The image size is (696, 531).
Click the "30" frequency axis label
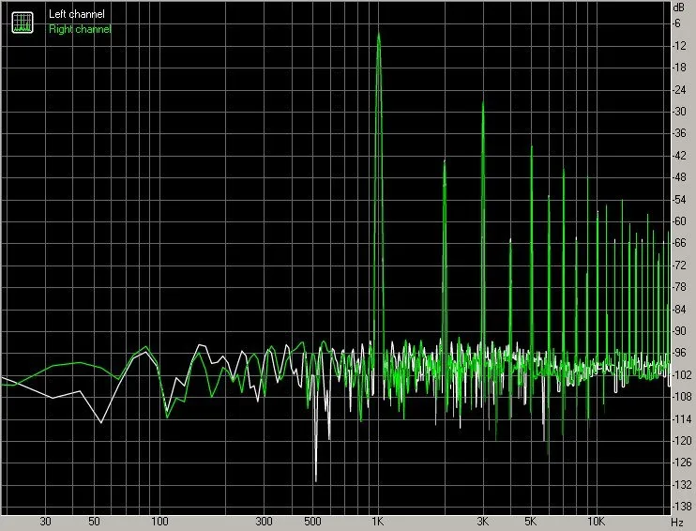(45, 522)
